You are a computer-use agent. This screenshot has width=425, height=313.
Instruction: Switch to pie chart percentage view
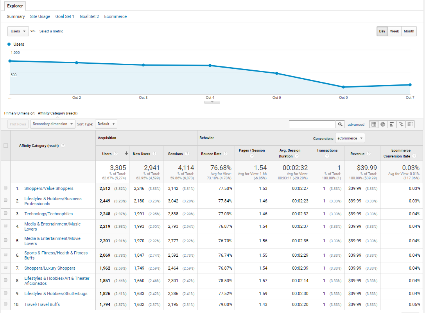click(x=383, y=124)
